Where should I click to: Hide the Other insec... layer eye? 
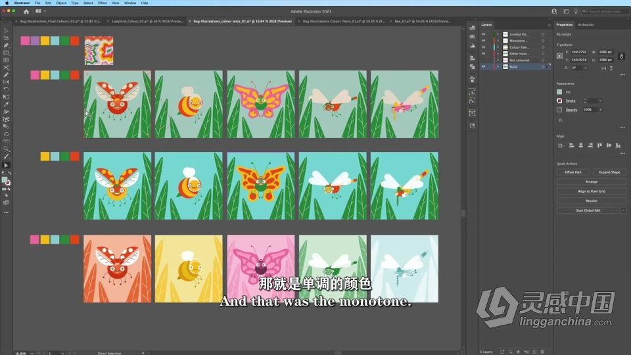483,53
